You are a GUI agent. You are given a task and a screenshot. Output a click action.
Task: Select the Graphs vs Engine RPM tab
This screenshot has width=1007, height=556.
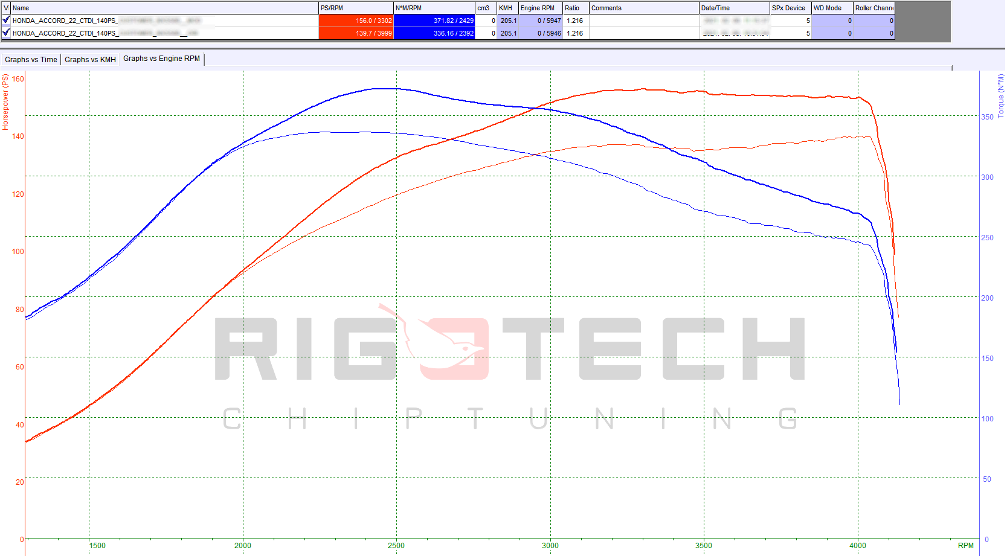pyautogui.click(x=161, y=59)
